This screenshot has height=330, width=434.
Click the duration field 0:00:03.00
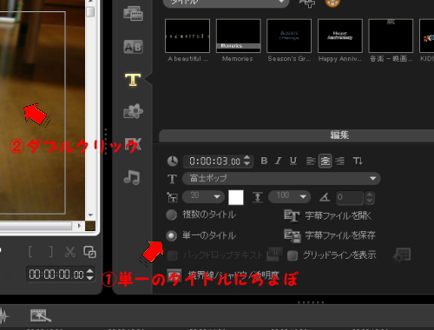click(x=214, y=162)
